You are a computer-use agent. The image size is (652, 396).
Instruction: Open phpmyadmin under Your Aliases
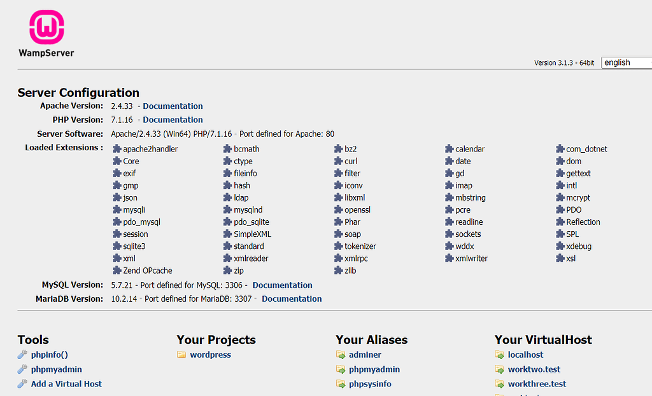(374, 369)
